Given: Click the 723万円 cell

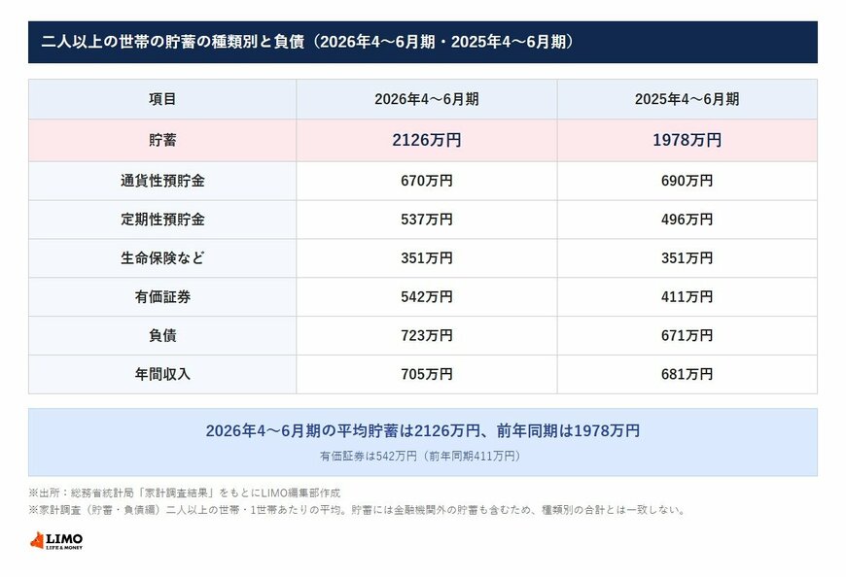Looking at the screenshot, I should 426,336.
